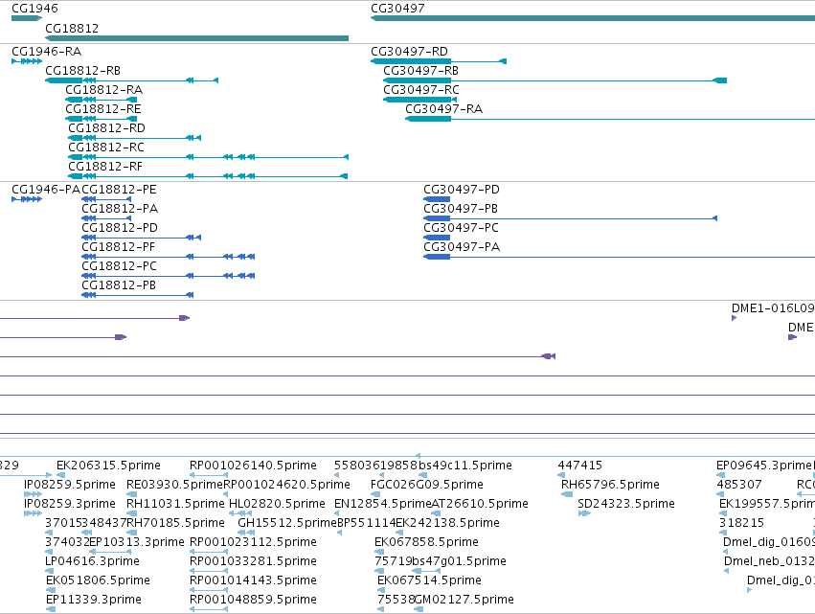815x614 pixels.
Task: Click the CG18812-RC transcript glyph line
Action: pyautogui.click(x=208, y=157)
